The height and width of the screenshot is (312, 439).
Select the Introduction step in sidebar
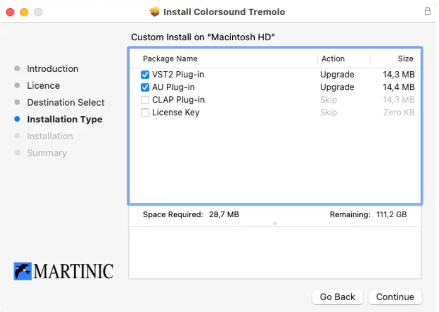(53, 69)
